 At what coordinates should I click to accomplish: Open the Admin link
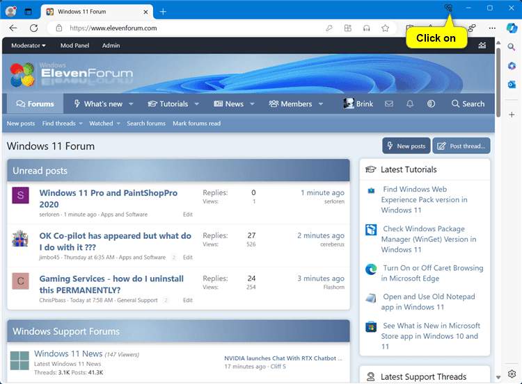[111, 46]
